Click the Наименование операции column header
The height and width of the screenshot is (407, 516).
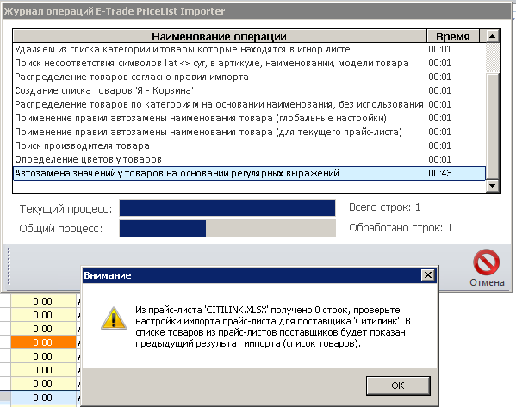pos(220,36)
